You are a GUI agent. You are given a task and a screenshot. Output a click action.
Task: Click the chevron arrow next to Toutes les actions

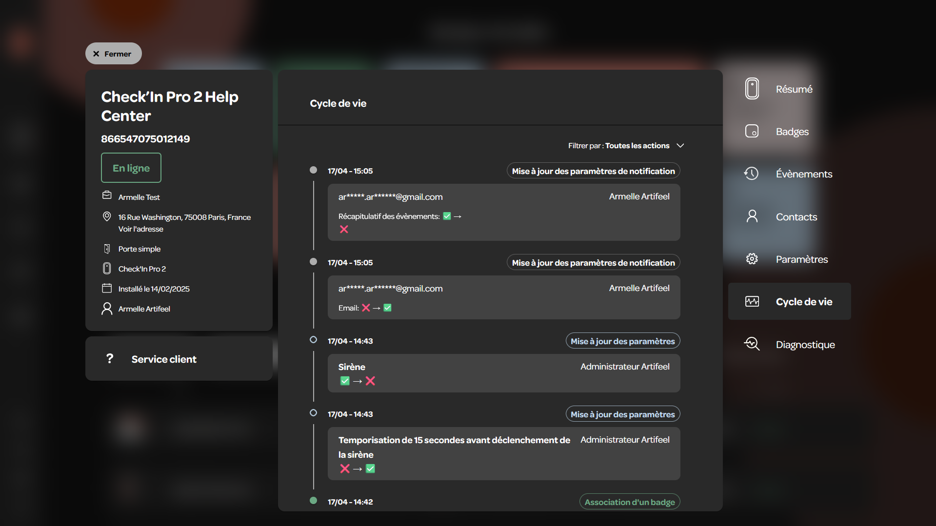[680, 146]
